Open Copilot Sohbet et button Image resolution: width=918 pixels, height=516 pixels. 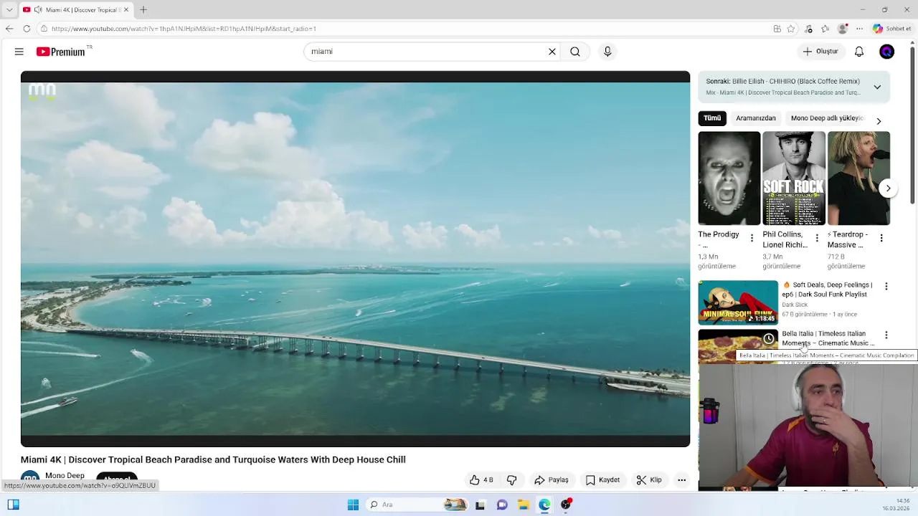(892, 29)
